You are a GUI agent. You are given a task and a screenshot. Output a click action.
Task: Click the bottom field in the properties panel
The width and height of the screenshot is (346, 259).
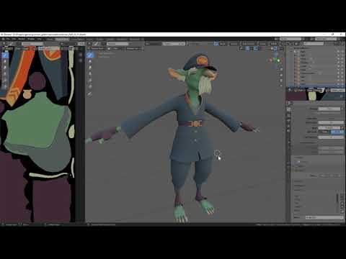[324, 217]
